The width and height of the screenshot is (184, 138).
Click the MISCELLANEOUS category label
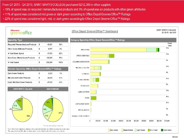84,110
